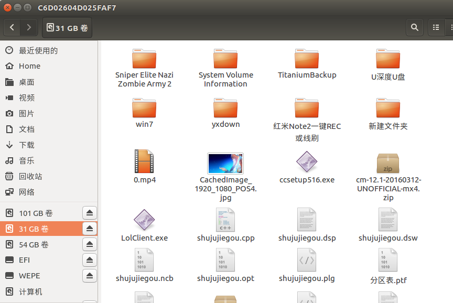Image resolution: width=453 pixels, height=303 pixels.
Task: Eject the 31 GB 卷 volume
Action: click(x=90, y=229)
